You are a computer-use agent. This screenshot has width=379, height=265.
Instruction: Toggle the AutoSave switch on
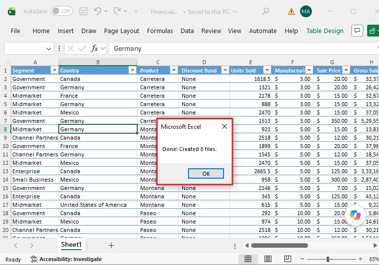click(62, 11)
